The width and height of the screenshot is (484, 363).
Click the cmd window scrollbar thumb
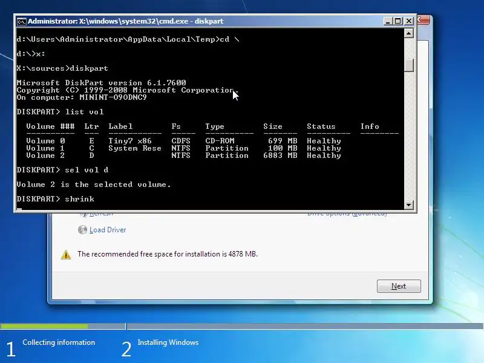pos(409,65)
